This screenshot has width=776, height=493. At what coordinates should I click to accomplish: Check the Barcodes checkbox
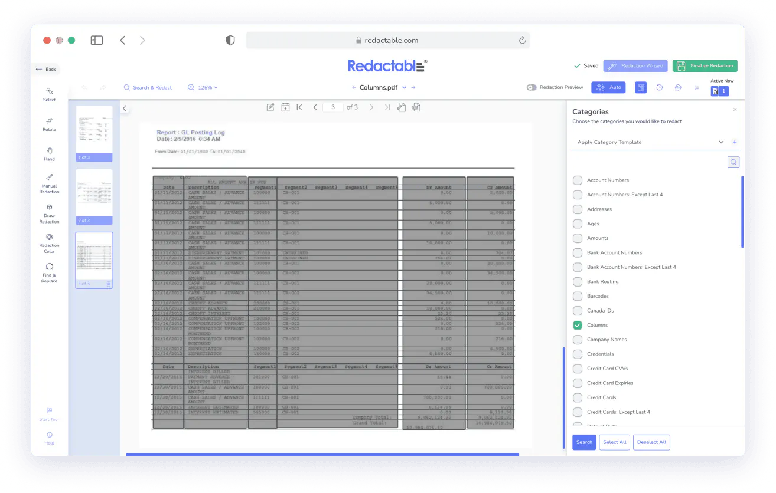(578, 296)
